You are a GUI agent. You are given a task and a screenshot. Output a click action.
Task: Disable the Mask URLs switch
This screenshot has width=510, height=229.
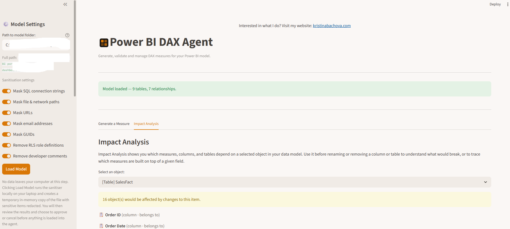pos(7,113)
